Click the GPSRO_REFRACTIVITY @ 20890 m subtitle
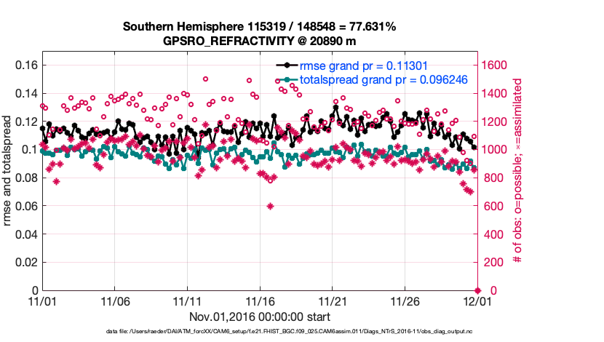 259,41
